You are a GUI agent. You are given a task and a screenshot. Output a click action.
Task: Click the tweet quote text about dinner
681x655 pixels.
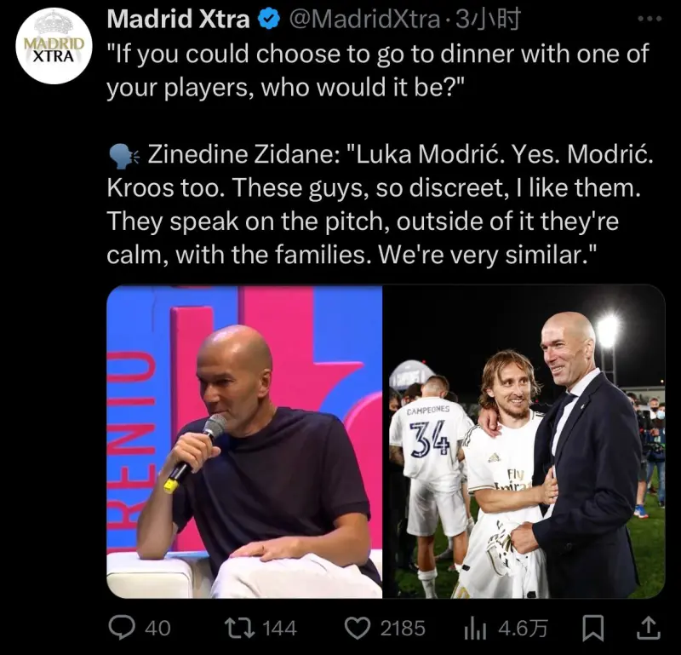378,71
